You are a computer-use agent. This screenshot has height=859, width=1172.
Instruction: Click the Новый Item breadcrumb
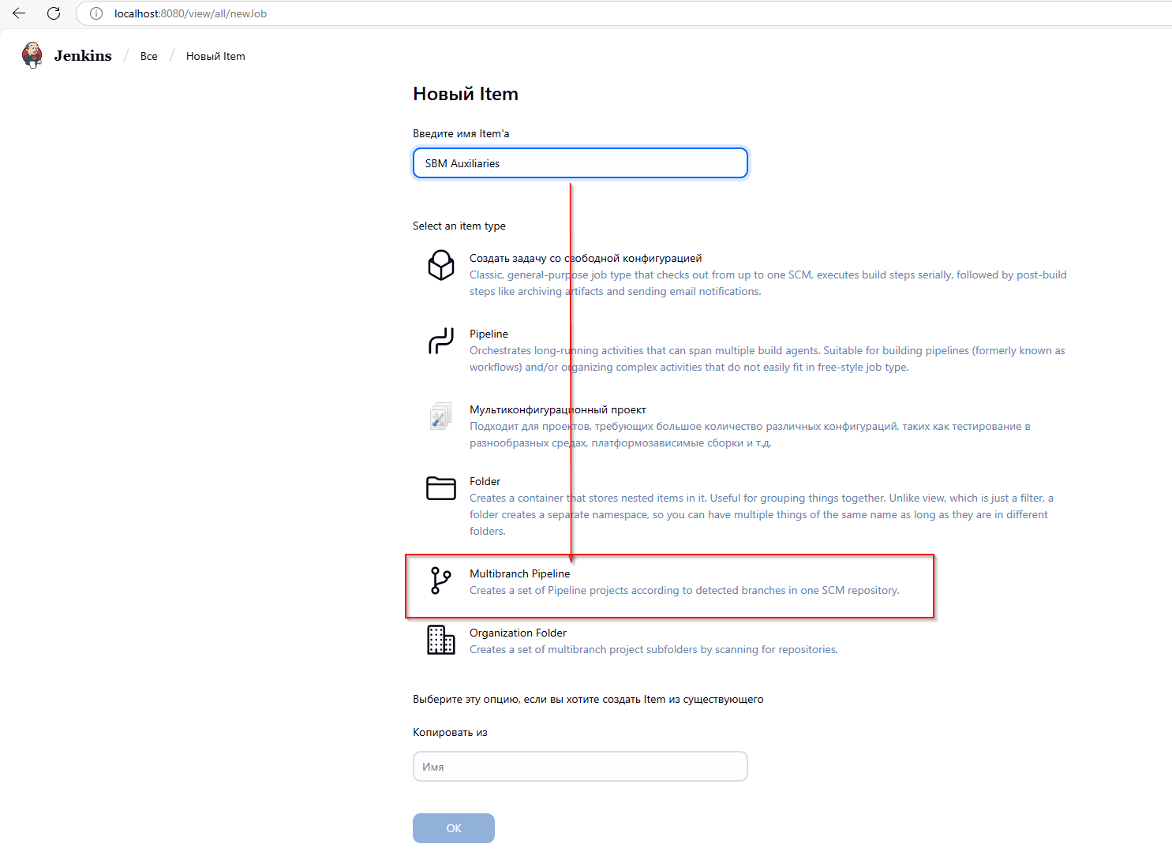point(215,56)
